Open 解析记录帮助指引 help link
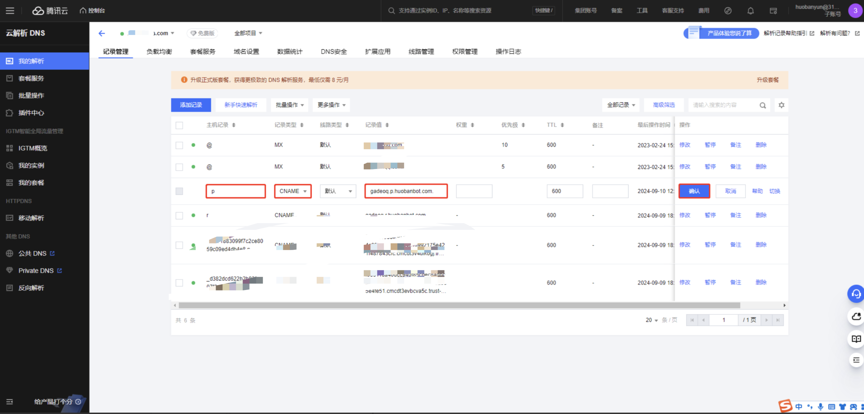864x414 pixels. click(789, 33)
